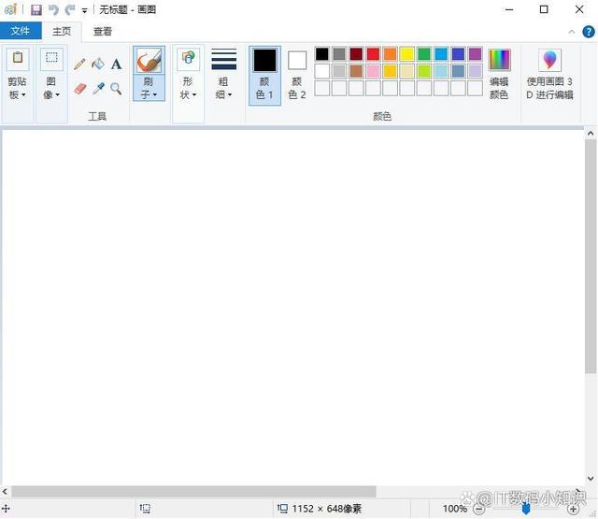Open the File (文件) menu
The image size is (598, 519).
pyautogui.click(x=21, y=31)
